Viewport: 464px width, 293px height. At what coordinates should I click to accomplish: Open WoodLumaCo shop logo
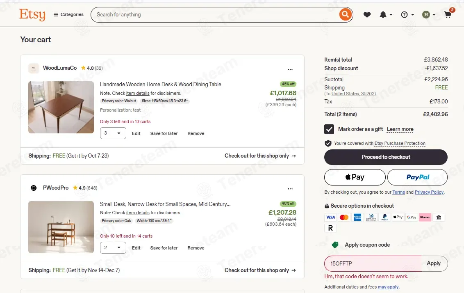(x=34, y=68)
